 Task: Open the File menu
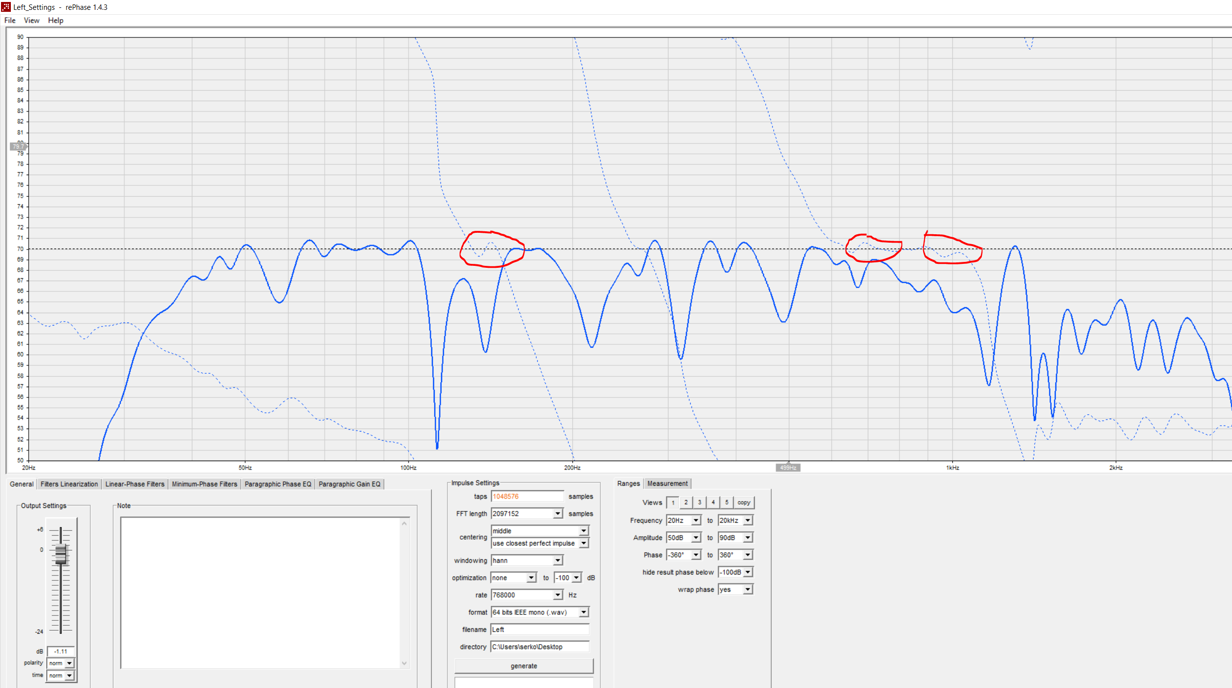click(x=10, y=20)
